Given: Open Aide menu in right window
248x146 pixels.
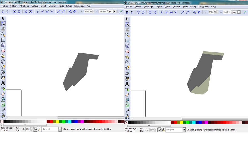Looking at the screenshot, I should coord(213,7).
